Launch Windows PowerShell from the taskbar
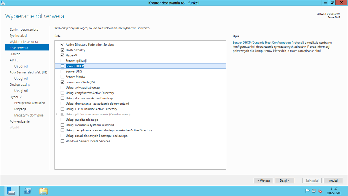 click(x=27, y=191)
